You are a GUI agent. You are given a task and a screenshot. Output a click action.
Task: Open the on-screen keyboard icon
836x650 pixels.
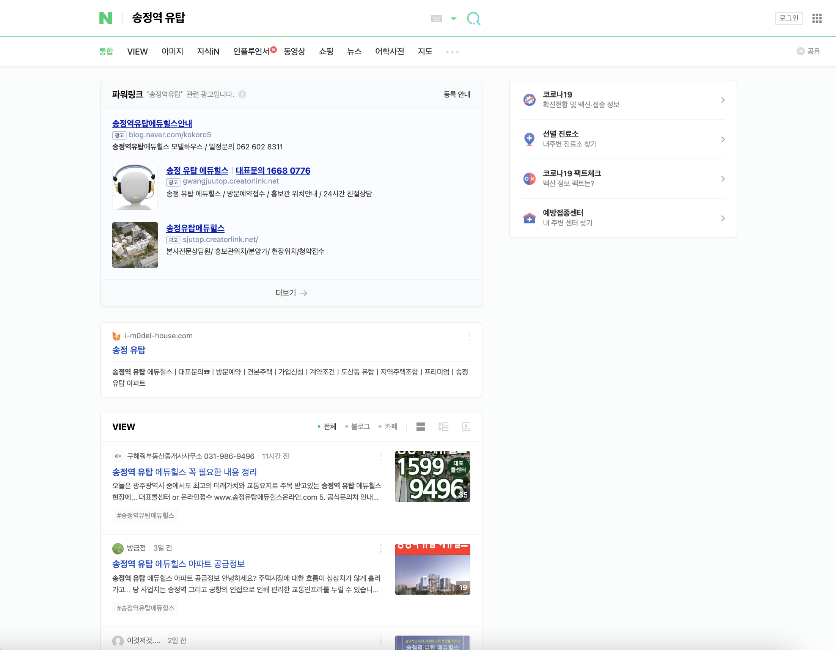(x=436, y=18)
